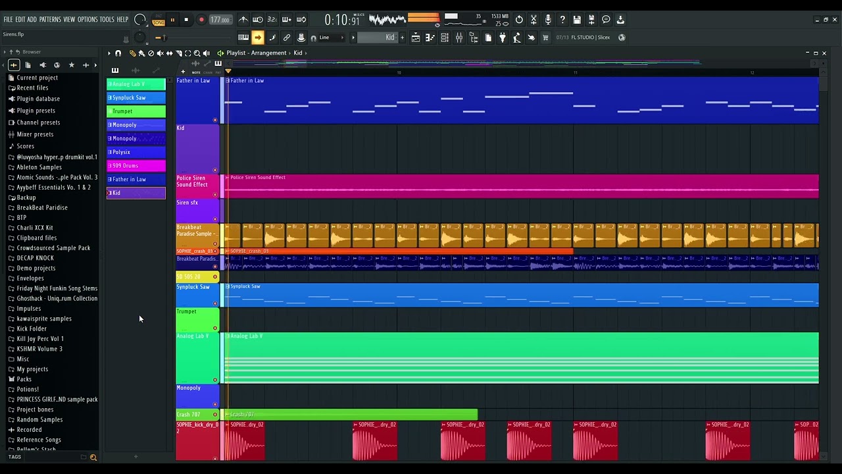Toggle mute dot on Monopoly track
The height and width of the screenshot is (474, 842).
tap(214, 404)
